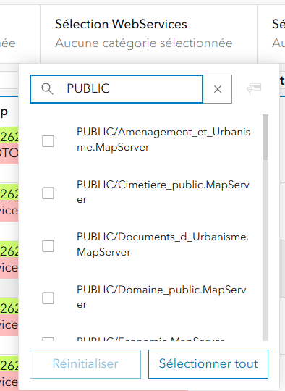The height and width of the screenshot is (391, 285).
Task: Select the PUBLIC/Domaine_public.MapServer label
Action: pyautogui.click(x=161, y=297)
